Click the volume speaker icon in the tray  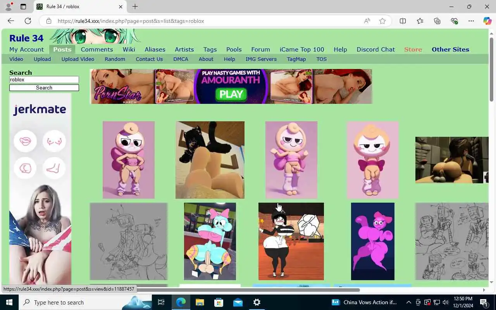[446, 302]
